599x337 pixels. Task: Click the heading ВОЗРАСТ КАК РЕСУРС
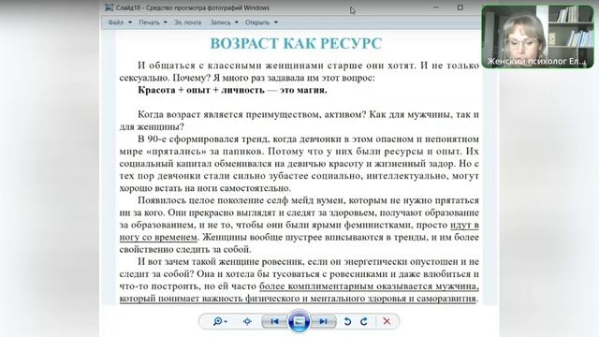click(296, 44)
